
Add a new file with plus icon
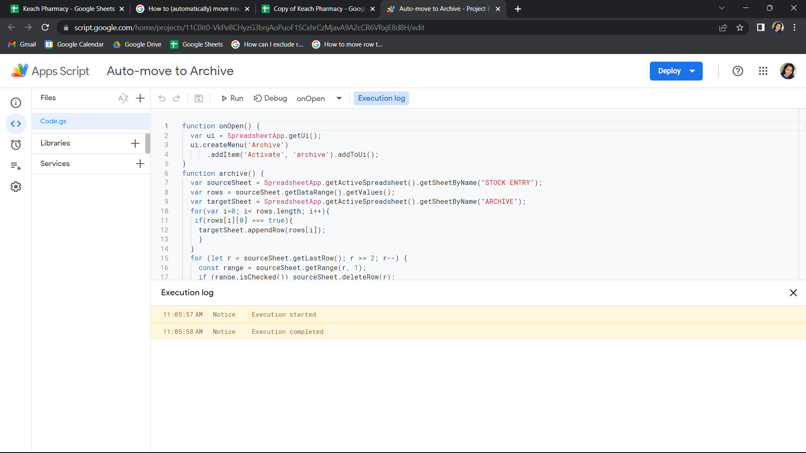click(140, 98)
